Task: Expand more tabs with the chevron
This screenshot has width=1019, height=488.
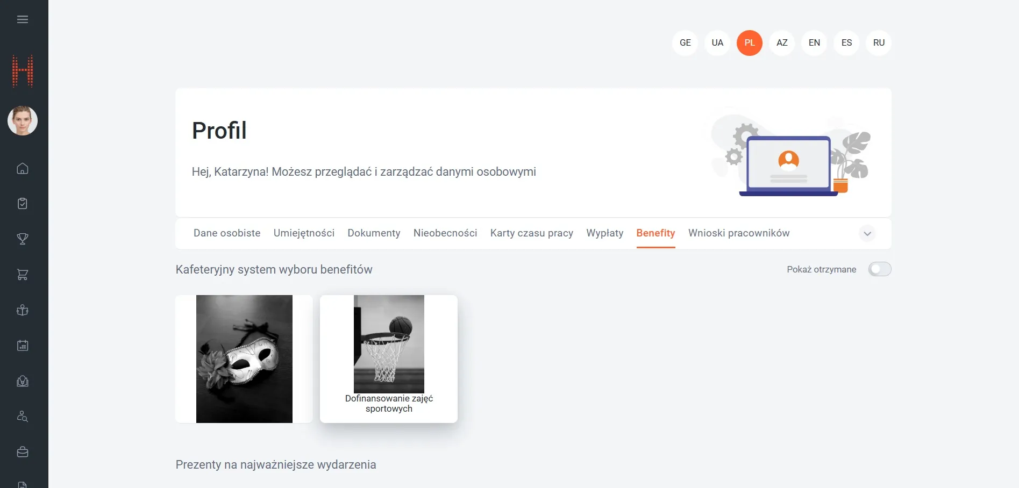Action: [867, 234]
